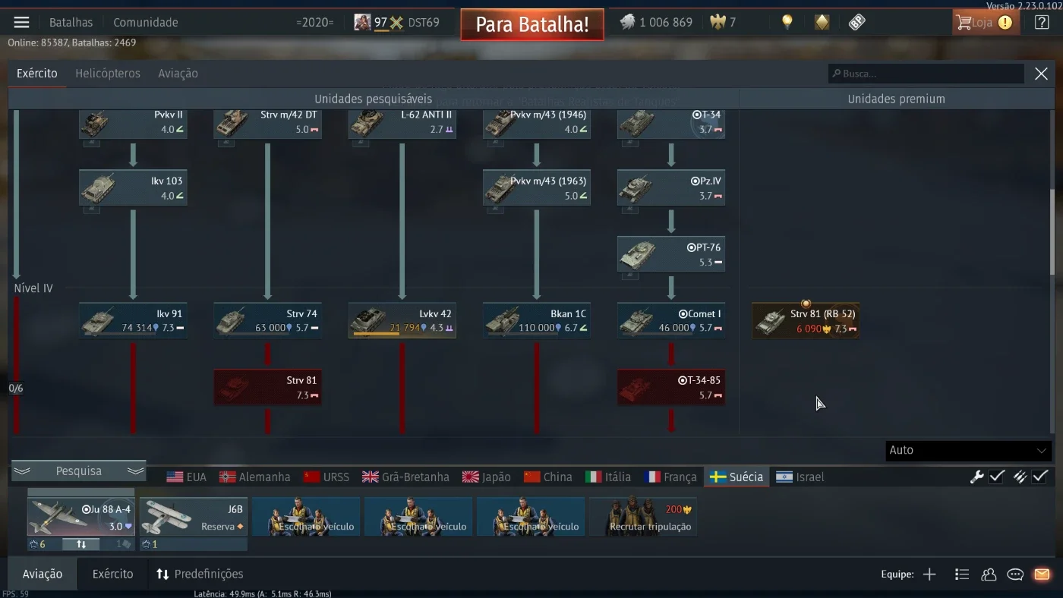Add squad member with plus icon
This screenshot has height=598, width=1063.
pyautogui.click(x=929, y=574)
